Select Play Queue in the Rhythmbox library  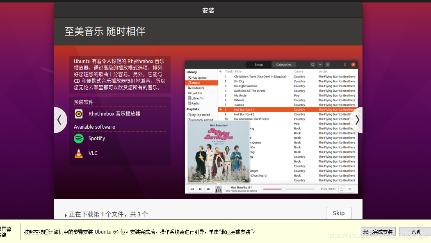[x=197, y=78]
